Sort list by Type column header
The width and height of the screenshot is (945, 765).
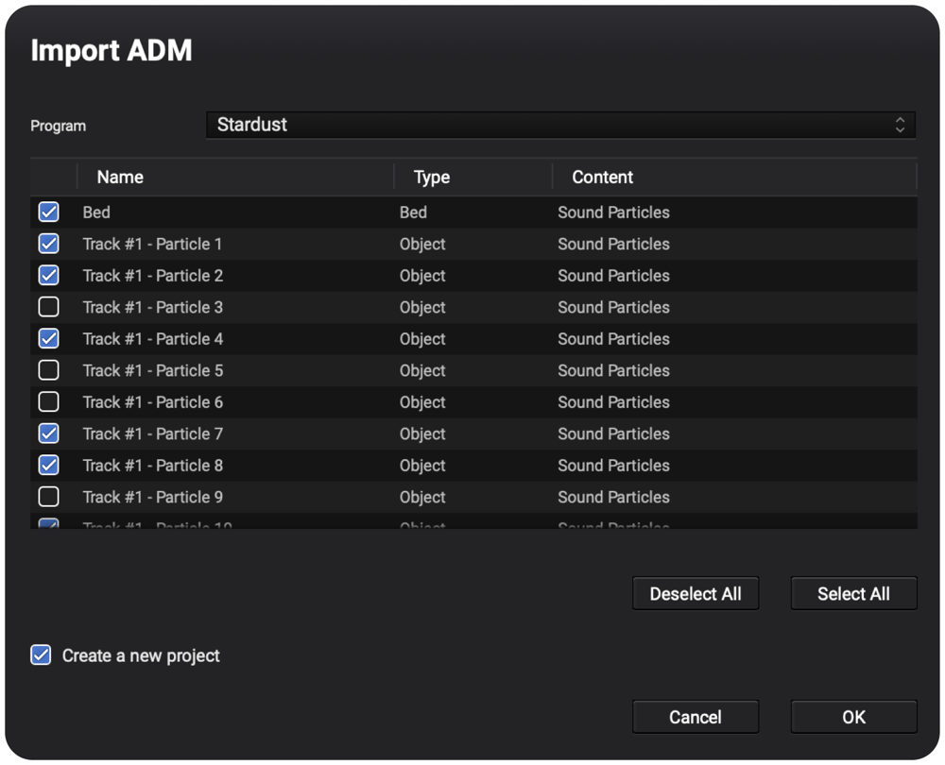[432, 177]
